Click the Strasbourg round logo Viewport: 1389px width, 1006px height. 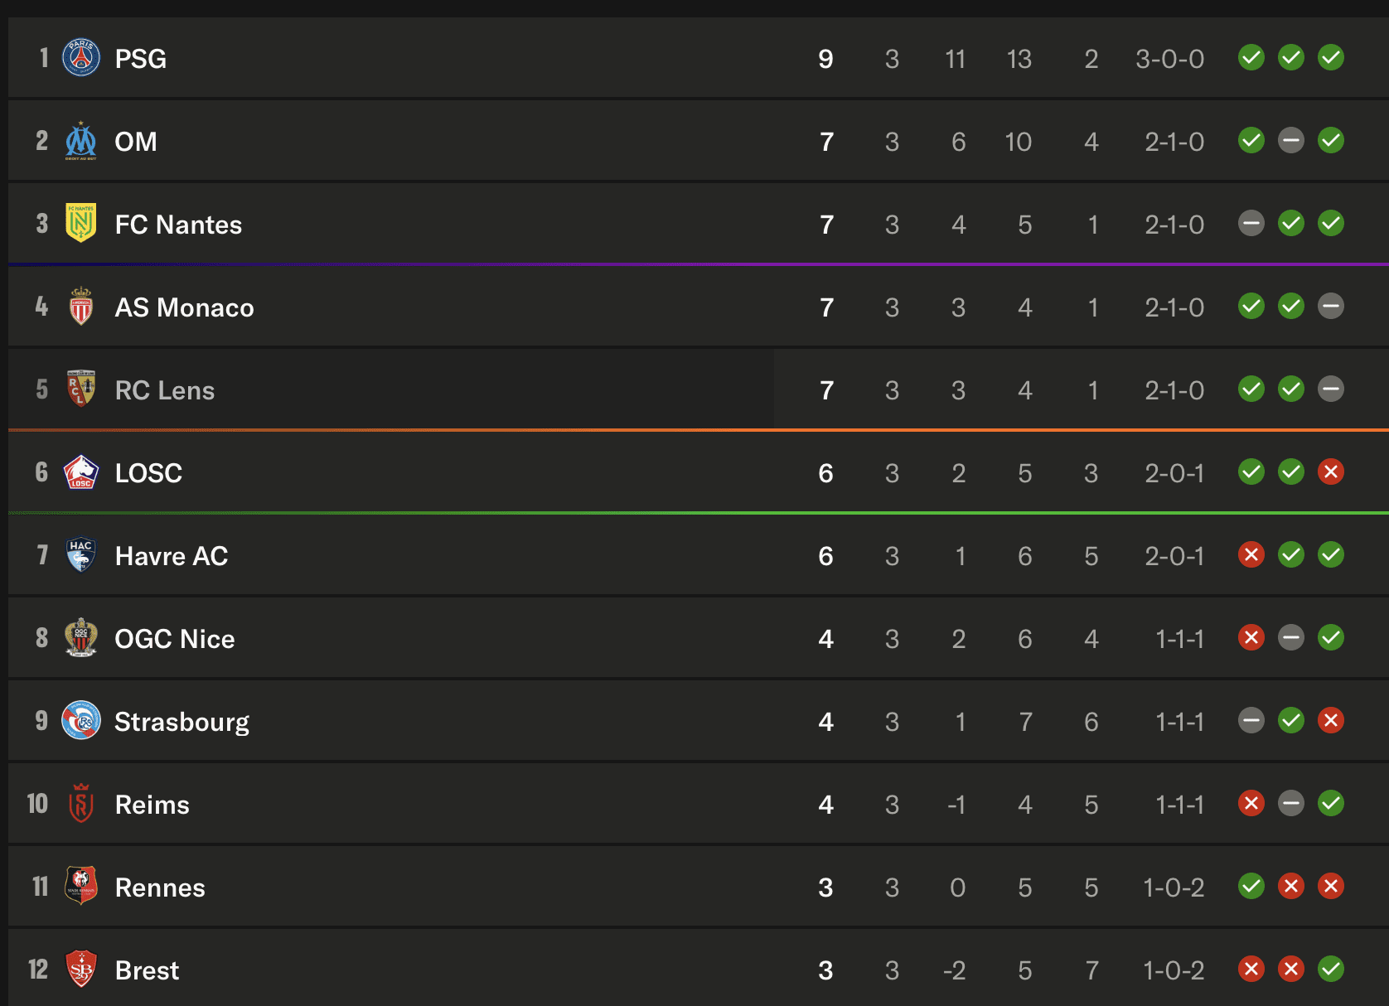click(81, 720)
